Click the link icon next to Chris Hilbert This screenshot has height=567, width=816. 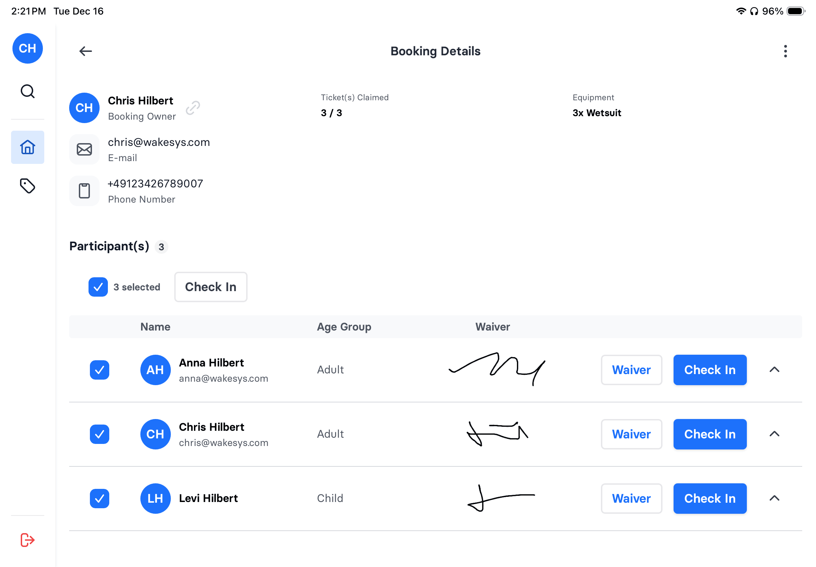point(193,108)
